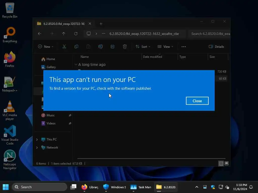Sort by the Type column header
This screenshot has width=258, height=193.
click(183, 57)
